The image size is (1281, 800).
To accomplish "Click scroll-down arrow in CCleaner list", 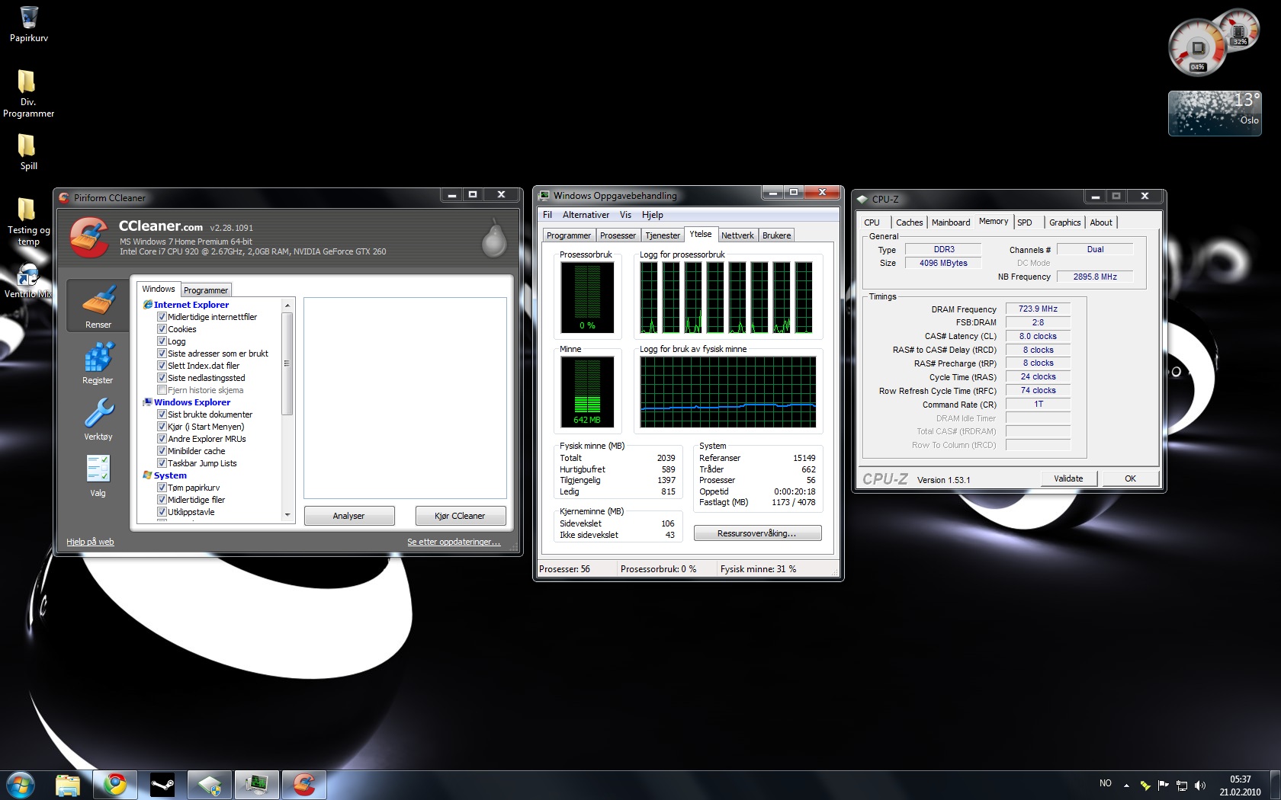I will click(287, 515).
